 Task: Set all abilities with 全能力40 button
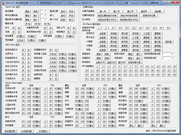pos(100,62)
